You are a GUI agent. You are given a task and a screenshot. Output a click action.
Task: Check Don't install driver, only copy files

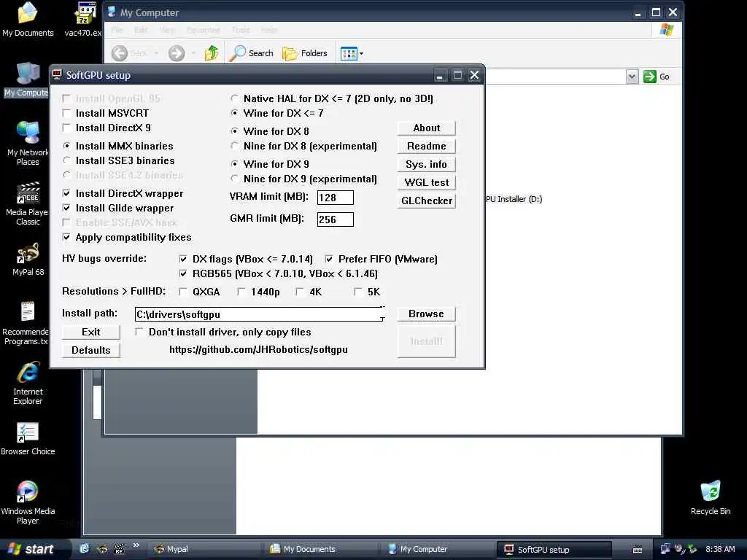tap(139, 332)
